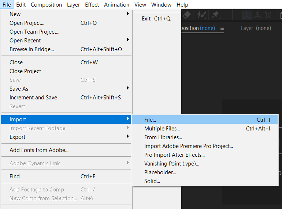Switch to World Axis mode
The width and height of the screenshot is (282, 209).
click(x=257, y=15)
